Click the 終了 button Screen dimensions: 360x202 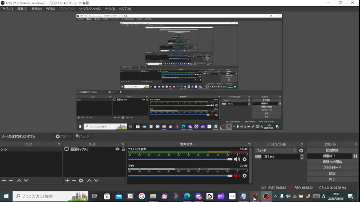(332, 179)
